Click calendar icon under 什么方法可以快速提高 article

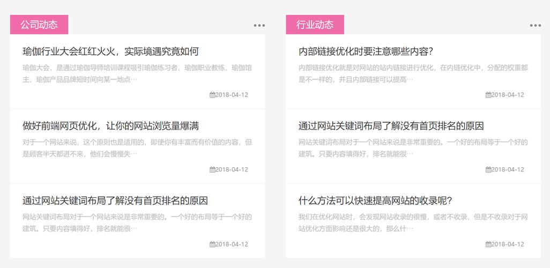coord(488,244)
